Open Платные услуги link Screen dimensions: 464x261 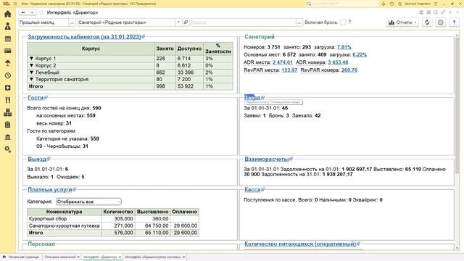tap(50, 189)
